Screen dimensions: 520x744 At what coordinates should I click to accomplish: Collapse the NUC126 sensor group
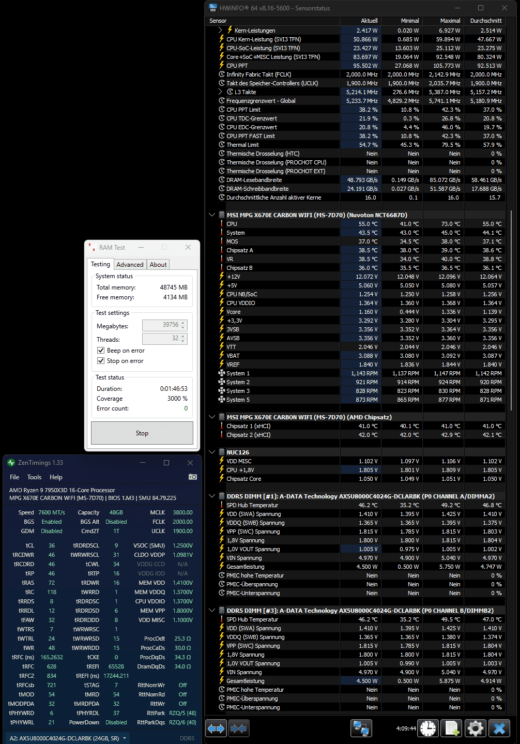(212, 452)
